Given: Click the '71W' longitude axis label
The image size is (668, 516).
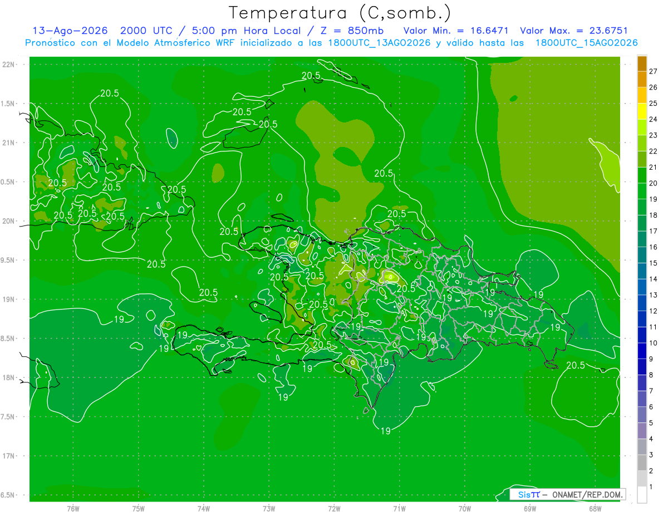Looking at the screenshot, I should (399, 508).
